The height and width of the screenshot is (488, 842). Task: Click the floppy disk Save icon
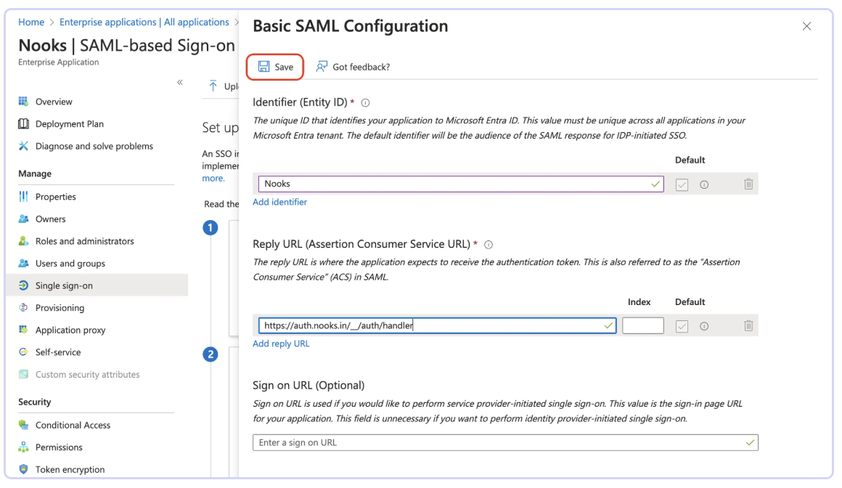point(263,67)
